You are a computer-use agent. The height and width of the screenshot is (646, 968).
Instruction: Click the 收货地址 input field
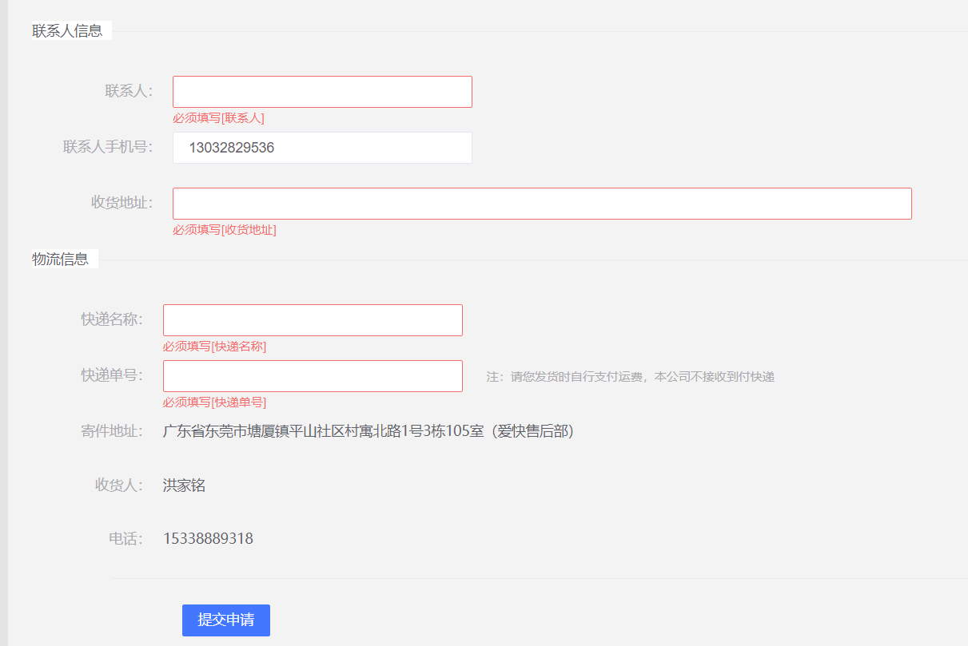(x=542, y=204)
